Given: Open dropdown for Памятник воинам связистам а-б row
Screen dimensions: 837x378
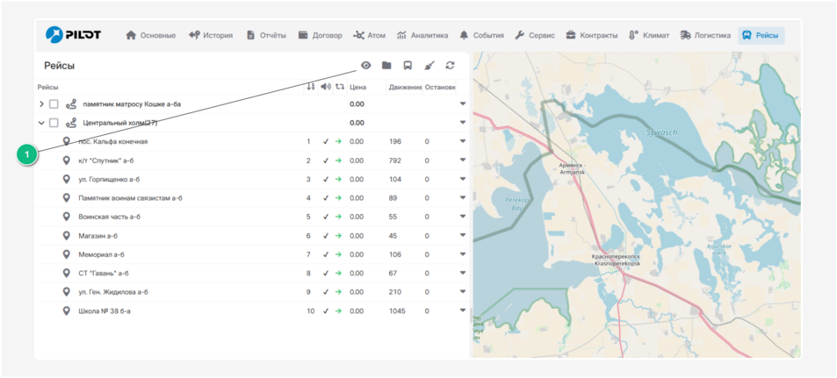Looking at the screenshot, I should point(463,198).
